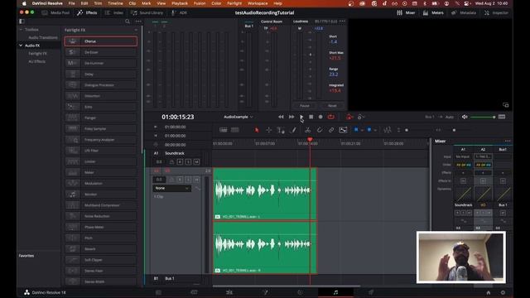530x298 pixels.
Task: Switch to the Fairlight page music note icon
Action: coord(335,292)
